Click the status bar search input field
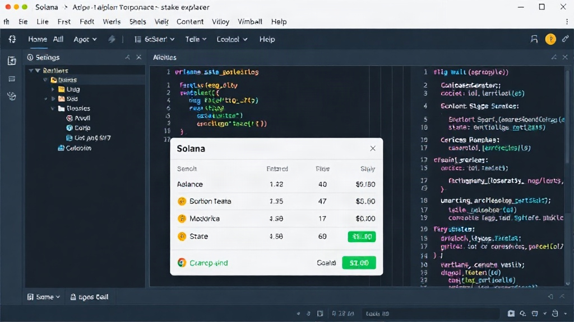The image size is (574, 322). 431,314
